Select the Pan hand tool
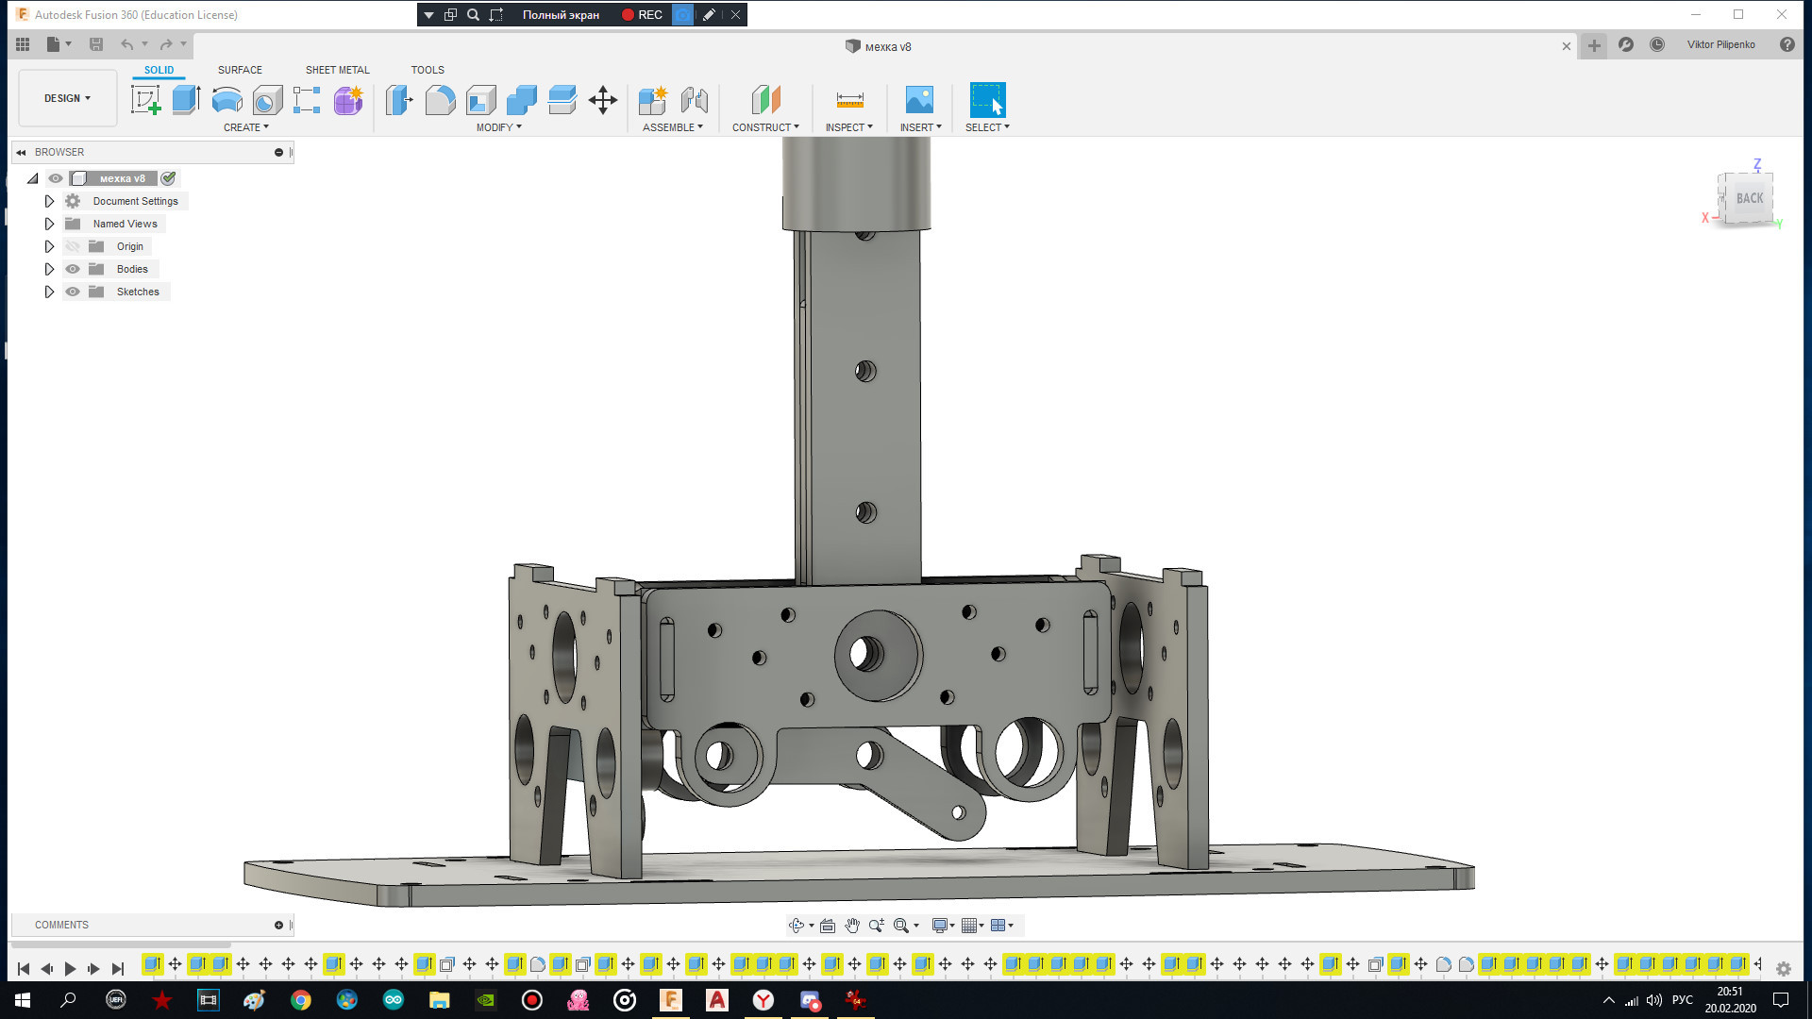The width and height of the screenshot is (1812, 1019). pos(852,926)
